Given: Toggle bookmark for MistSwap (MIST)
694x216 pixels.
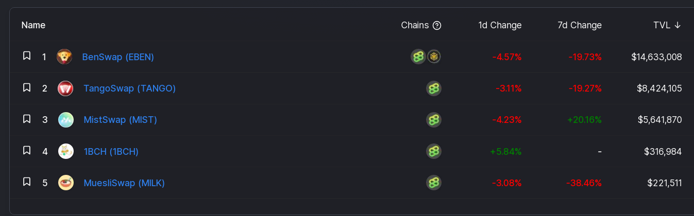Looking at the screenshot, I should point(27,119).
